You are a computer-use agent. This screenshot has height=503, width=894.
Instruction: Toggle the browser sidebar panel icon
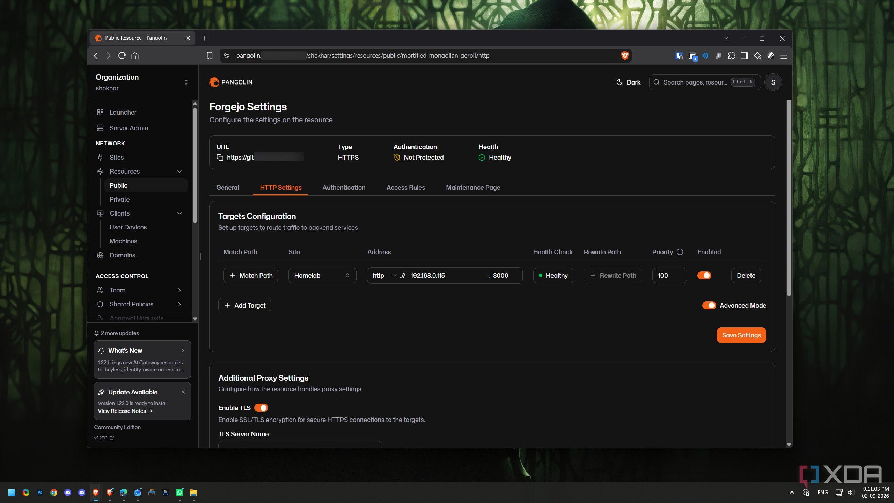click(x=744, y=56)
